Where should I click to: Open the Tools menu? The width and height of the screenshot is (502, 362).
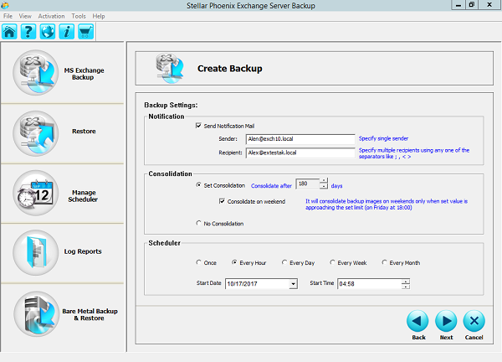[x=79, y=16]
